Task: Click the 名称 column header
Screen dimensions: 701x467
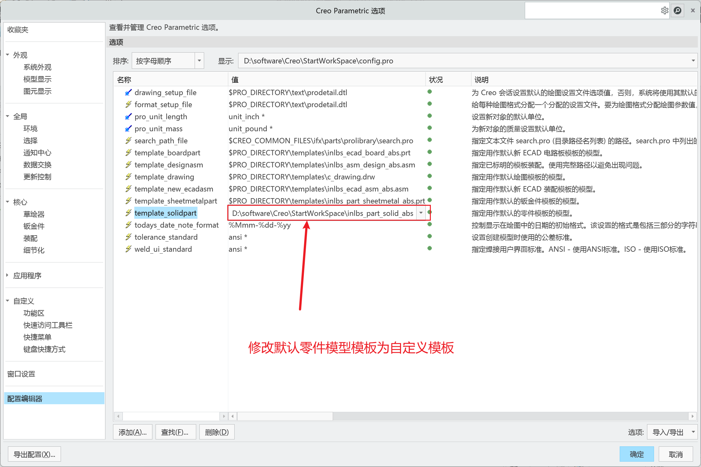Action: pyautogui.click(x=171, y=80)
